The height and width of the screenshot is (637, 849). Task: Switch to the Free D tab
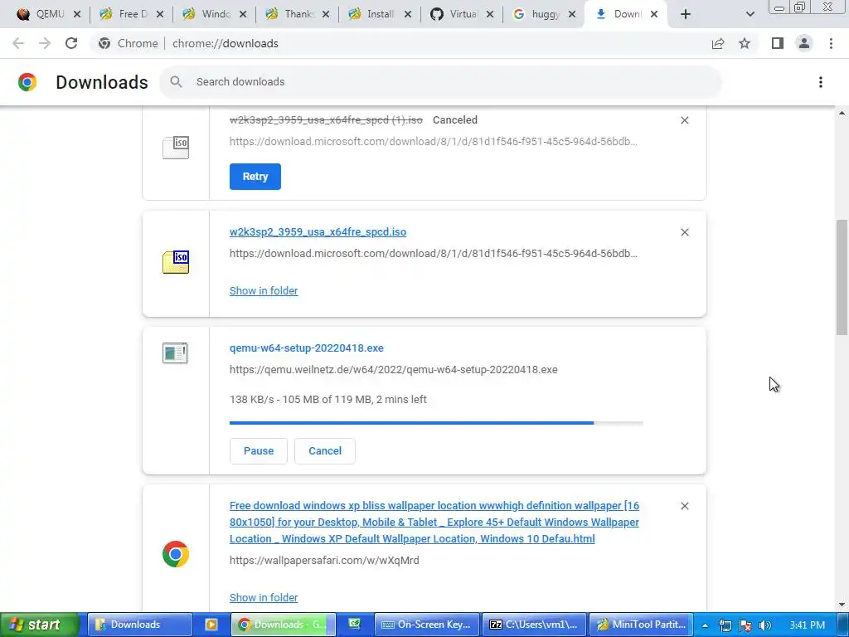tap(130, 14)
